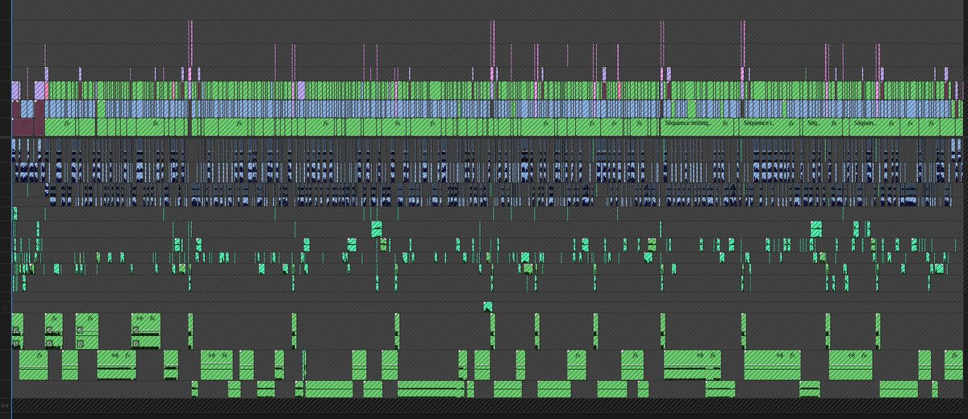
Task: Click the fx badge on "Séquence imbriq..." clip
Action: coord(725,126)
